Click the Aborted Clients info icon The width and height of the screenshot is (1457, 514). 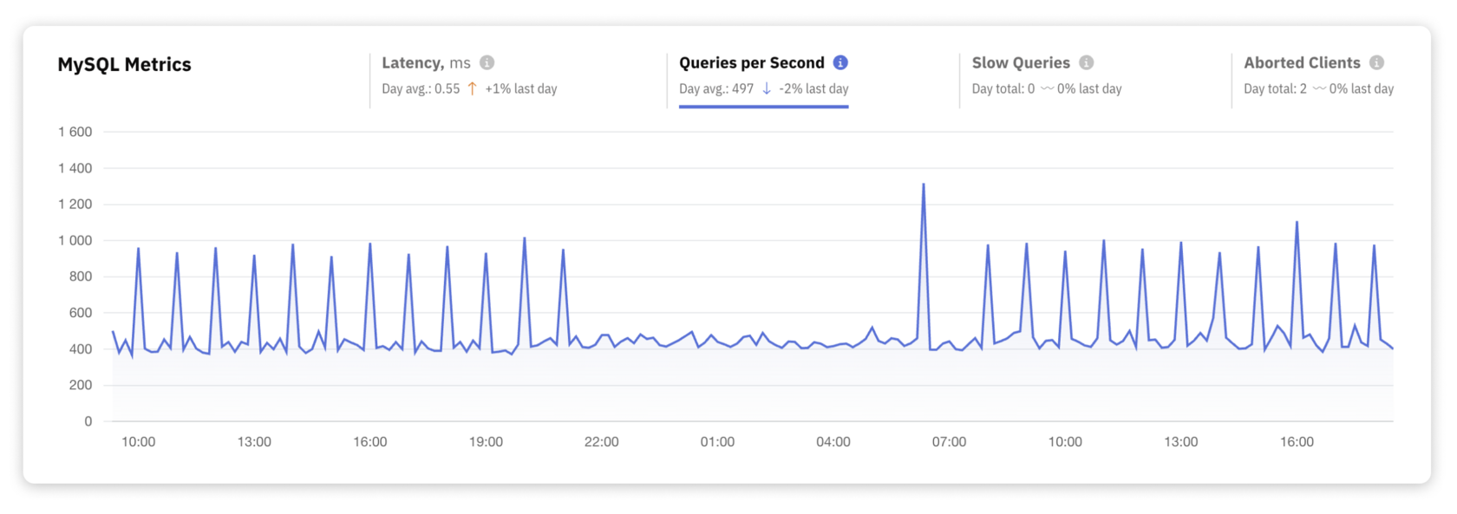tap(1377, 62)
